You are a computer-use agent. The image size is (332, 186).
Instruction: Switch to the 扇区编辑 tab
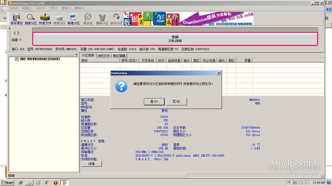[119, 56]
